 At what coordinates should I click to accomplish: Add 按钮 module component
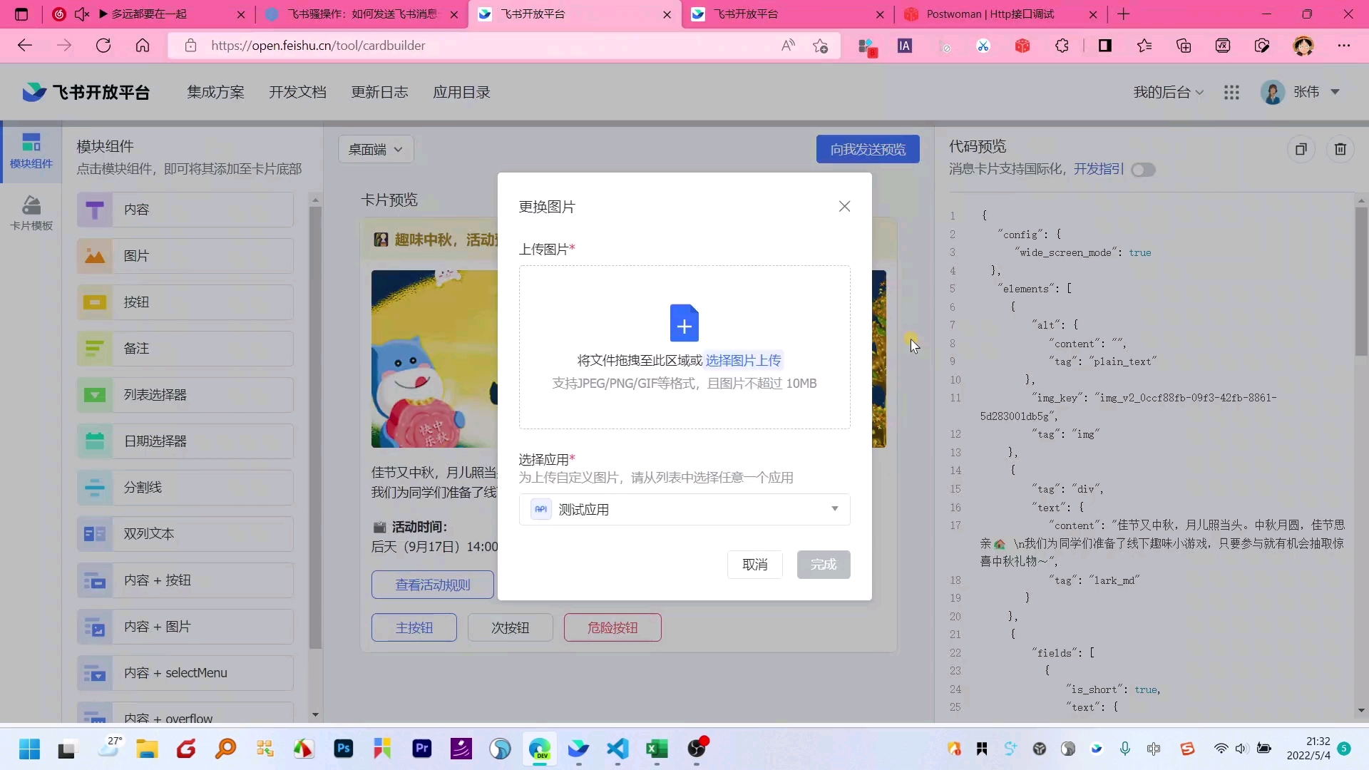pos(185,302)
